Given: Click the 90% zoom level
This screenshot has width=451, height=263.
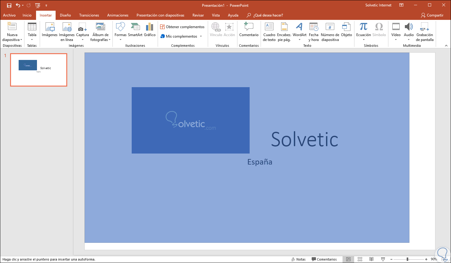Looking at the screenshot, I should [434, 259].
